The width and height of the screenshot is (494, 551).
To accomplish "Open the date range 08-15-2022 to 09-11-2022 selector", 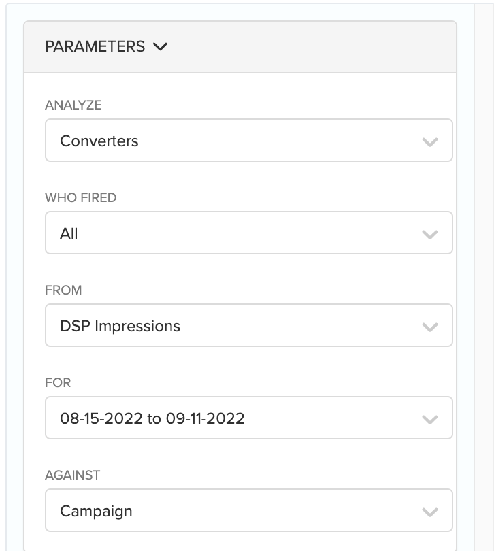I will (248, 418).
